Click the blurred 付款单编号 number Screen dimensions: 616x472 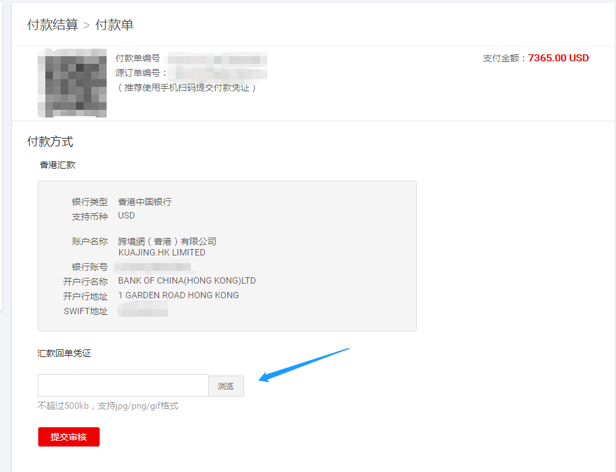216,59
